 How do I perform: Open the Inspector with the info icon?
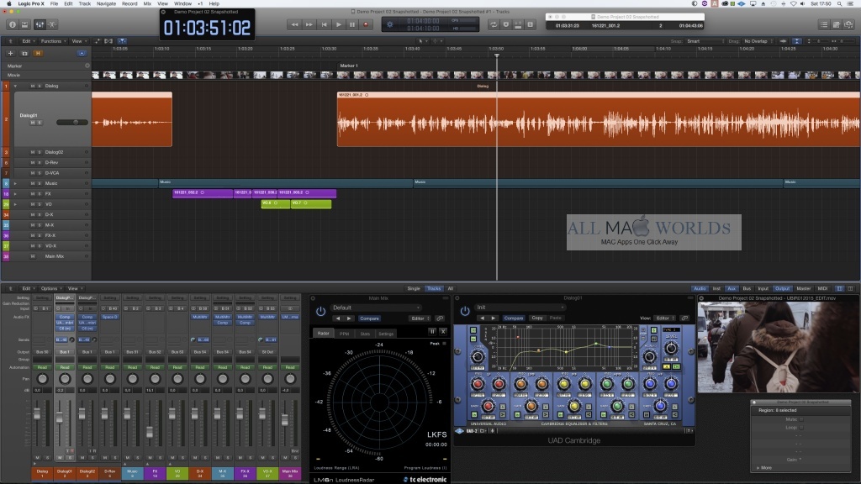[x=12, y=24]
